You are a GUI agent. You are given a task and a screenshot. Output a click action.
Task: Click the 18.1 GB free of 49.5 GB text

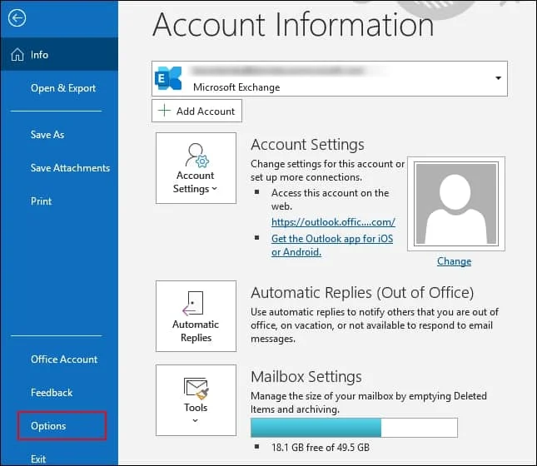(321, 447)
